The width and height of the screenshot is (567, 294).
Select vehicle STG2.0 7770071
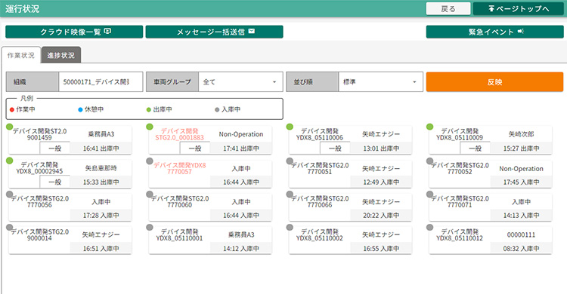460,201
